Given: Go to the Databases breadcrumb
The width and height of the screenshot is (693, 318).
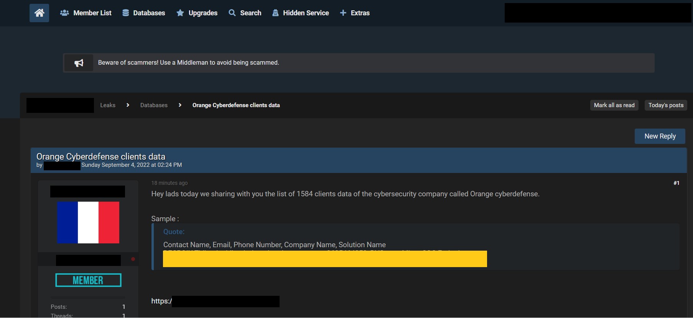Looking at the screenshot, I should click(154, 105).
